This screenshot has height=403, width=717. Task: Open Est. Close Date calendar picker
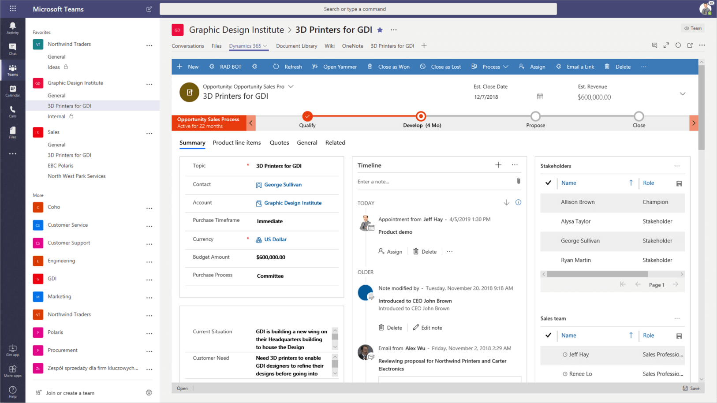[540, 97]
